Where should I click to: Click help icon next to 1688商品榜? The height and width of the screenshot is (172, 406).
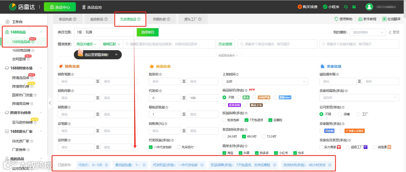[x=33, y=51]
